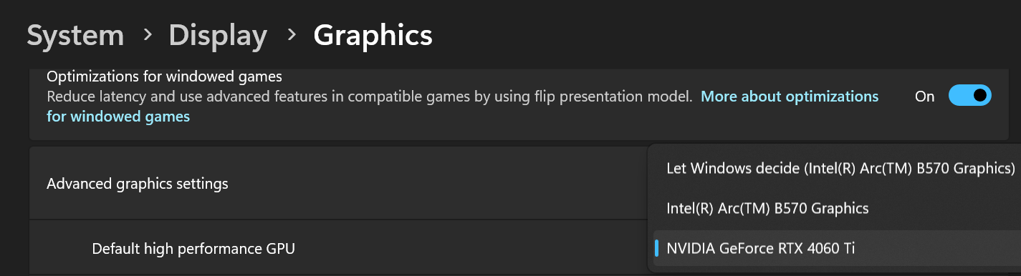The width and height of the screenshot is (1021, 276).
Task: Select Let Windows decide option
Action: tap(840, 169)
